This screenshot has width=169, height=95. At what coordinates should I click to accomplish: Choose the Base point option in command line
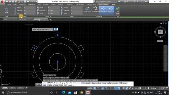[96, 83]
